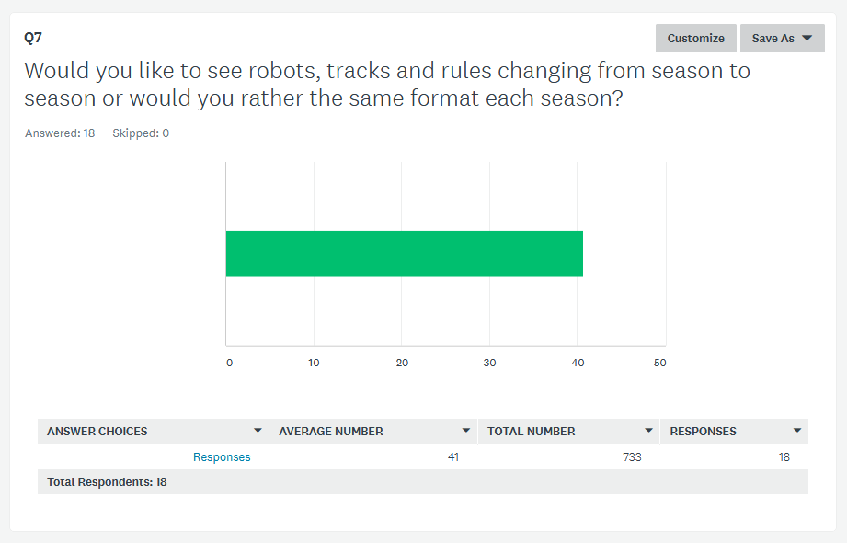Click the Customize button

(696, 39)
